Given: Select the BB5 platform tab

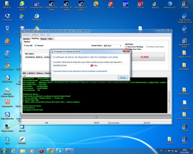Looking at the screenshot, I should tap(24, 73).
